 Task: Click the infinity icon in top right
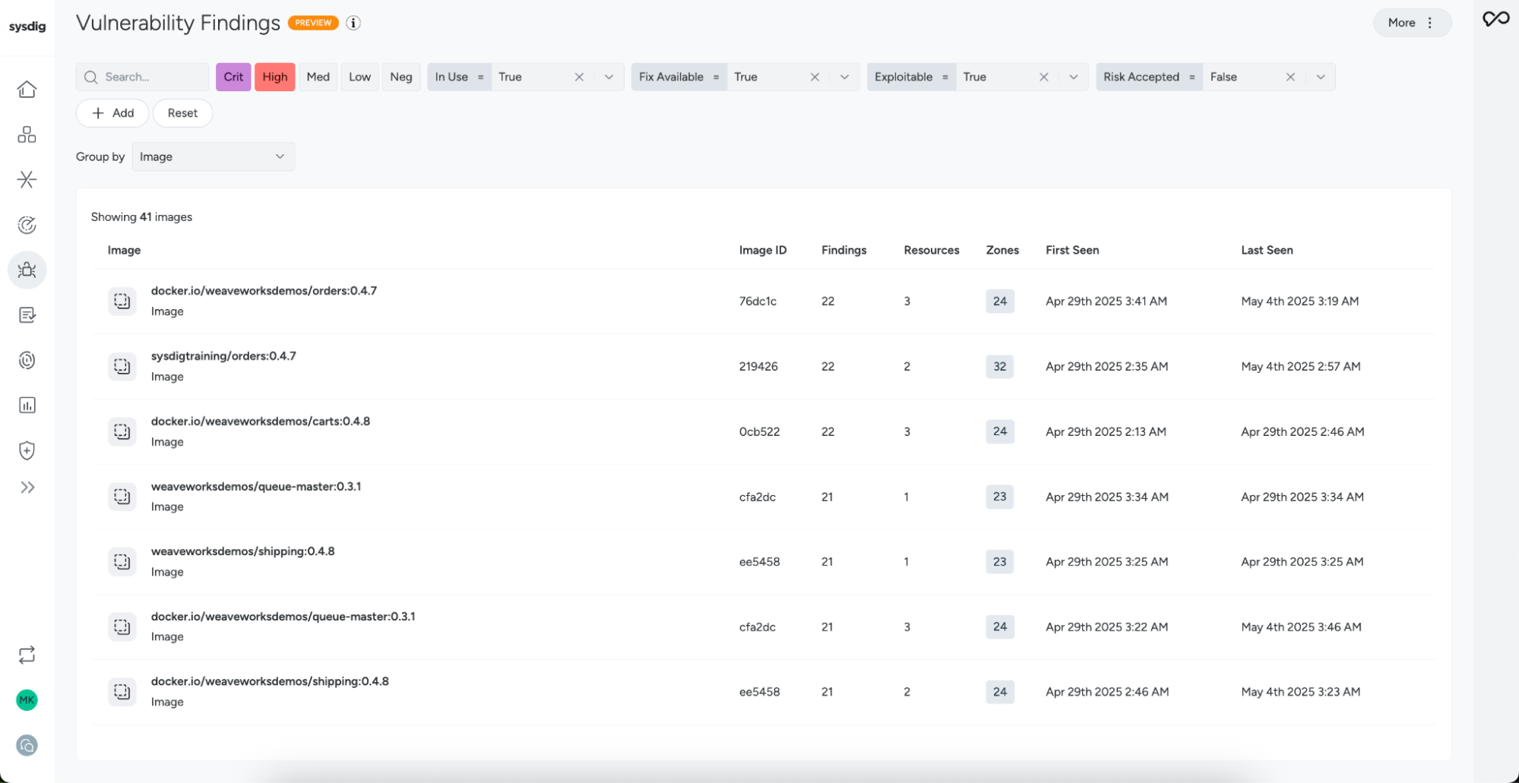1496,19
